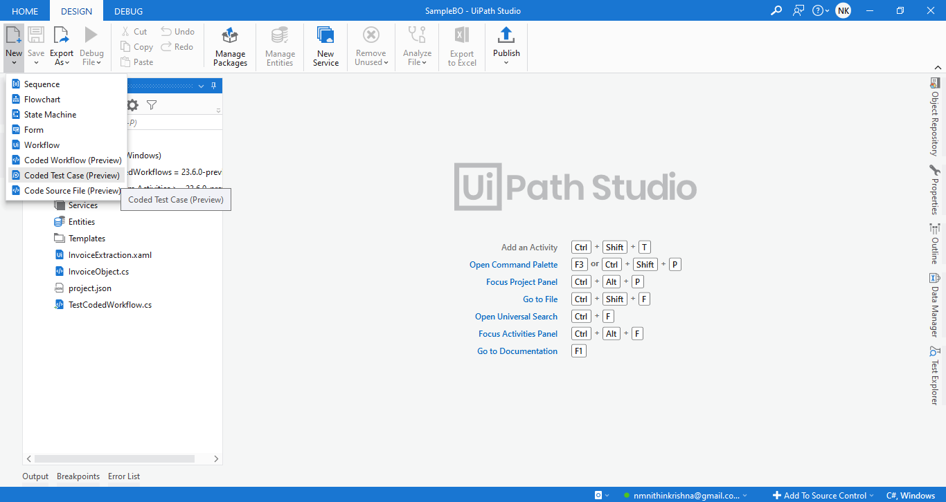This screenshot has width=946, height=502.
Task: Click the Save icon in ribbon
Action: click(36, 35)
